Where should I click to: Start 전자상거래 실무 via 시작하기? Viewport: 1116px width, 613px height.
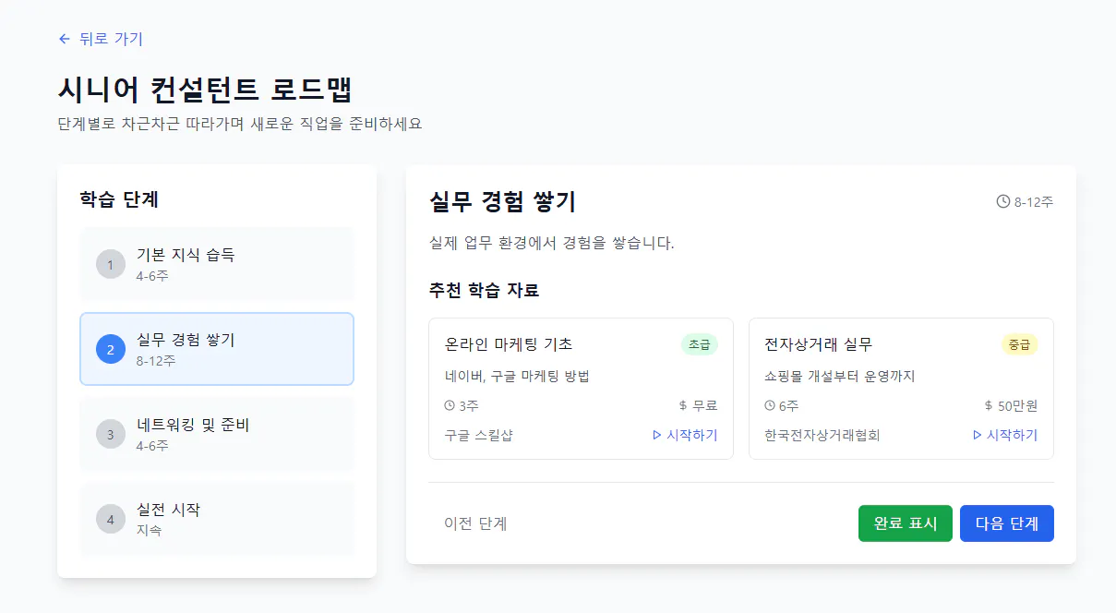1004,435
